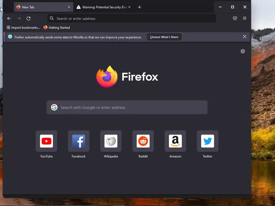Minimize the Firefox window

tap(220, 7)
